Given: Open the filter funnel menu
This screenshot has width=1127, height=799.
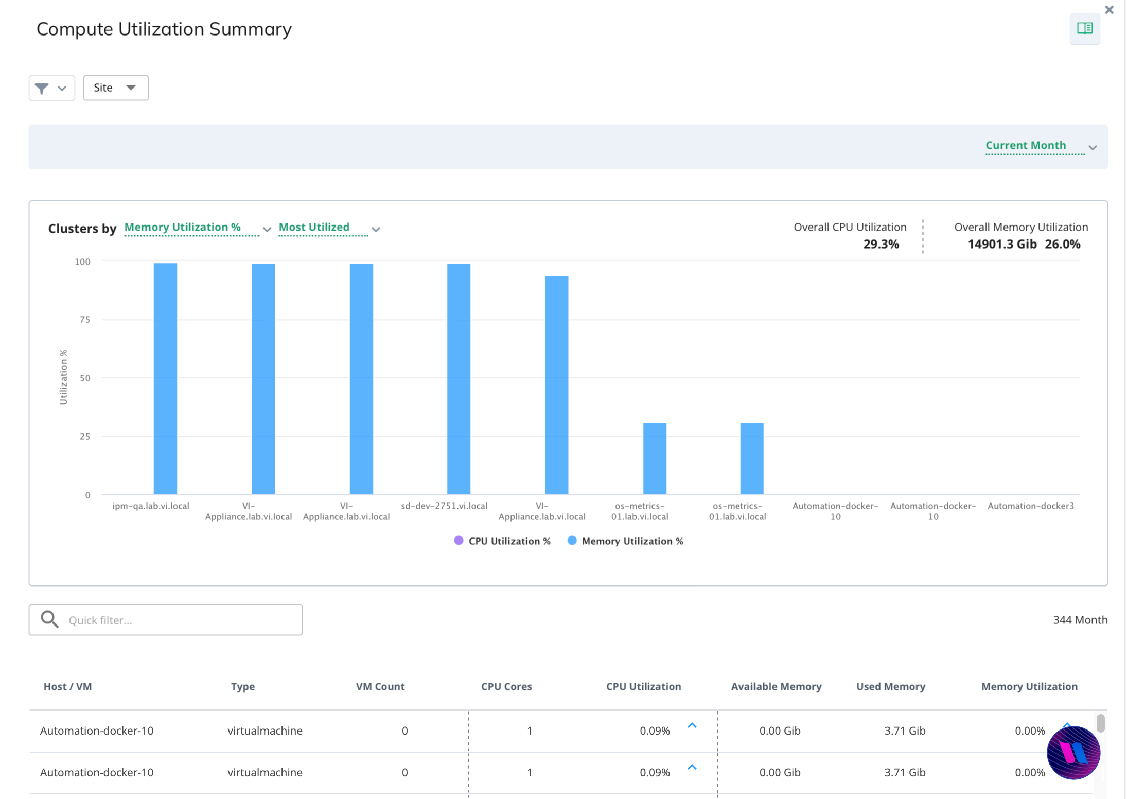Looking at the screenshot, I should coord(52,88).
